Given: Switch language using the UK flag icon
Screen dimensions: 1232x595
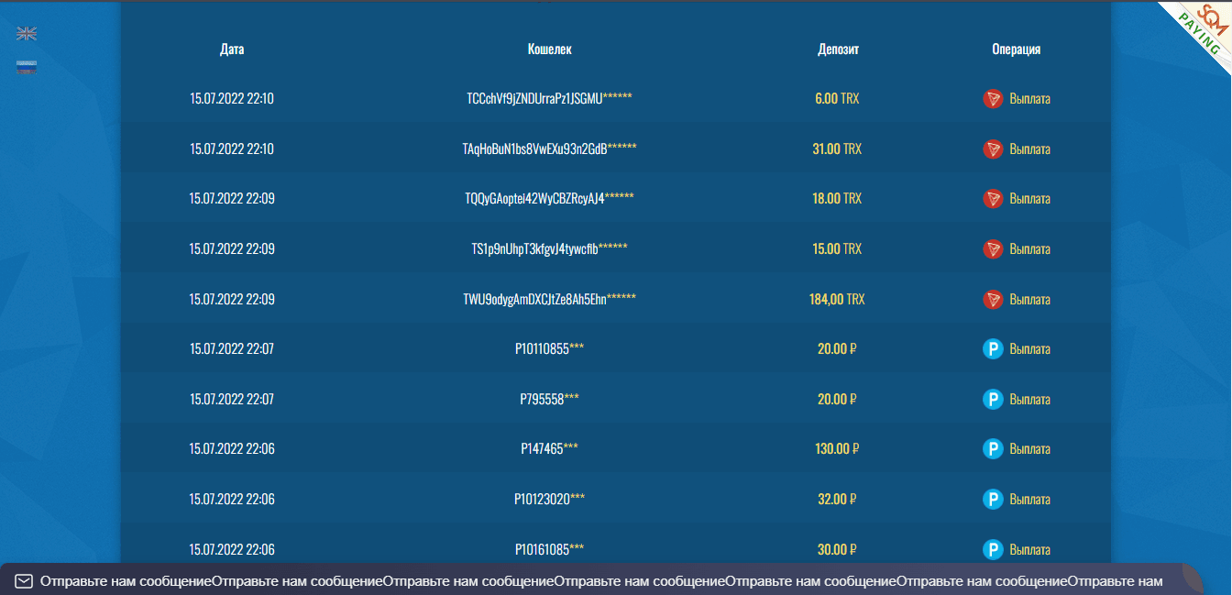Looking at the screenshot, I should pos(27,34).
